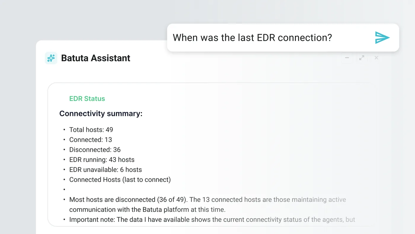Send the message with the paper plane icon
This screenshot has width=415, height=234.
pos(382,38)
